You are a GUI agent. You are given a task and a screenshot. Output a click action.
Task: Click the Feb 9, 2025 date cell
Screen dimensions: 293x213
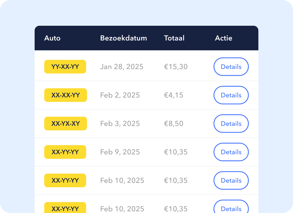tap(120, 152)
